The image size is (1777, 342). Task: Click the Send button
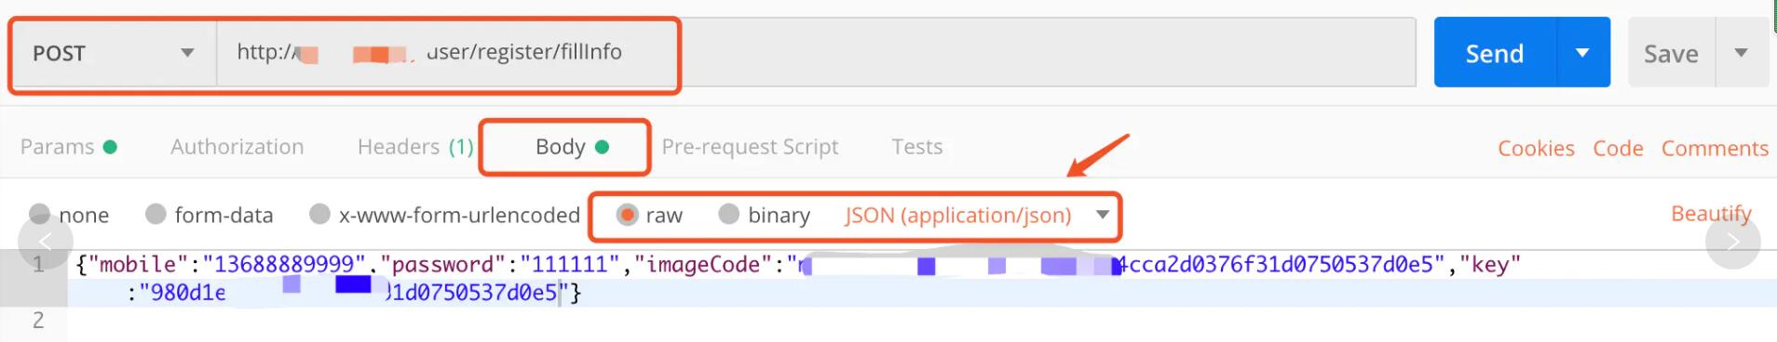pyautogui.click(x=1495, y=53)
